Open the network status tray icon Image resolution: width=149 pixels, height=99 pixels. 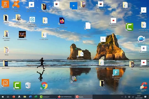[x=133, y=97]
